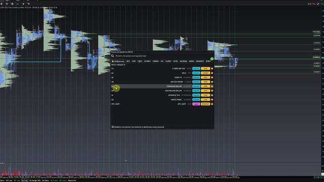This screenshot has height=182, width=324.
Task: Click the green round button beside exchange tabs
Action: coord(212,59)
